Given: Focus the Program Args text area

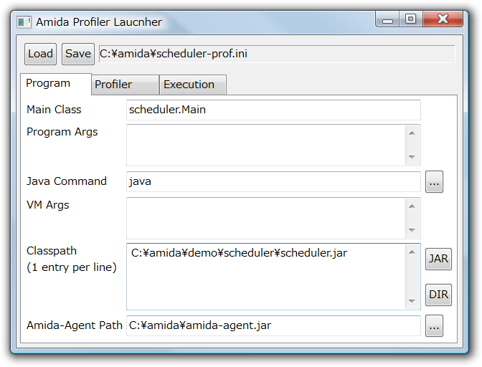Looking at the screenshot, I should click(265, 144).
